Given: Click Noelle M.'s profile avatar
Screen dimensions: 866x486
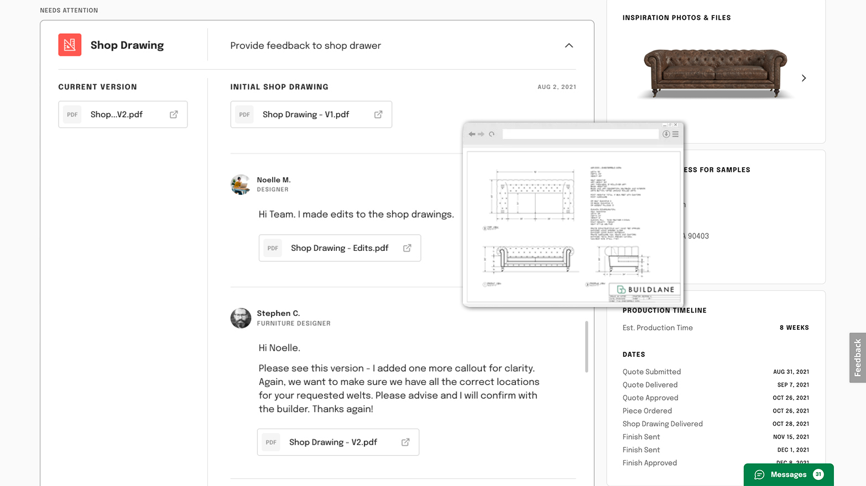Looking at the screenshot, I should tap(241, 184).
